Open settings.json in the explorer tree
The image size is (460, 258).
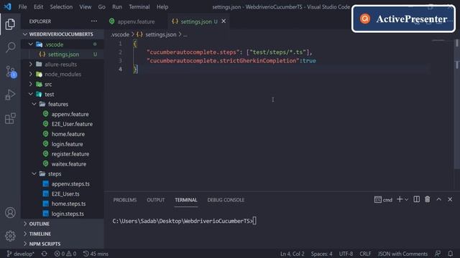[x=63, y=54]
